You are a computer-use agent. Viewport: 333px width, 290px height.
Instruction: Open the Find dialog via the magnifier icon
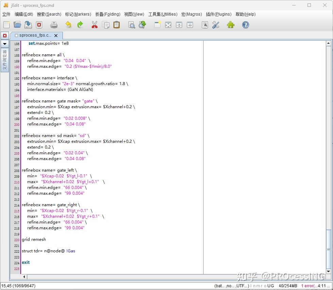(x=132, y=25)
